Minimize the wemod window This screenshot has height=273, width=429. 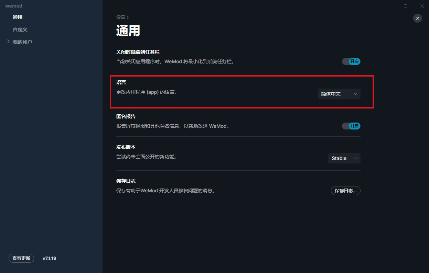[389, 6]
